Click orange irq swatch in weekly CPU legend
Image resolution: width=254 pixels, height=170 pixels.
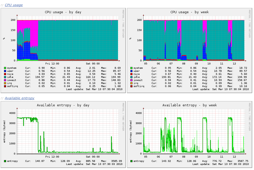131,83
